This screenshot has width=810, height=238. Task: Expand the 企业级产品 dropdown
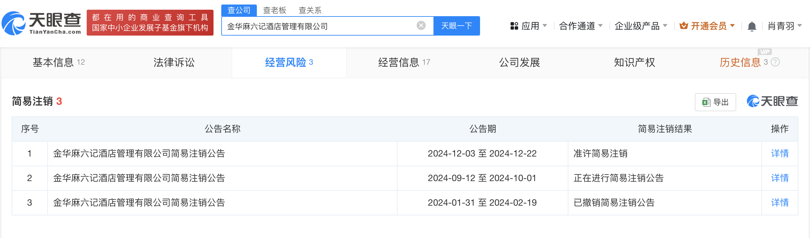[641, 26]
